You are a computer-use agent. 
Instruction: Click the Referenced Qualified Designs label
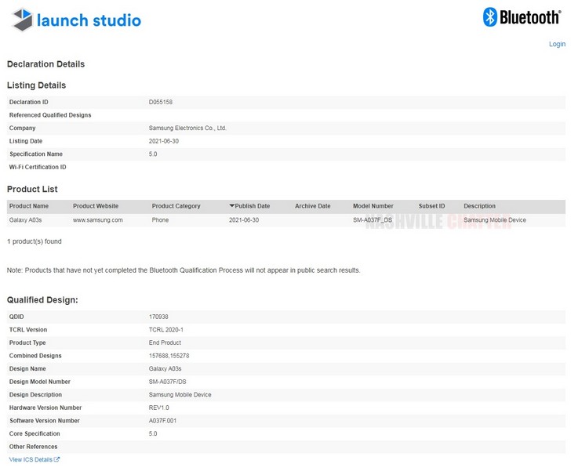pos(50,115)
